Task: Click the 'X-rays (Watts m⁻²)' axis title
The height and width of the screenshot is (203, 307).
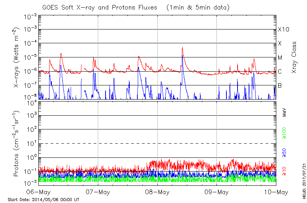Action: pyautogui.click(x=17, y=57)
